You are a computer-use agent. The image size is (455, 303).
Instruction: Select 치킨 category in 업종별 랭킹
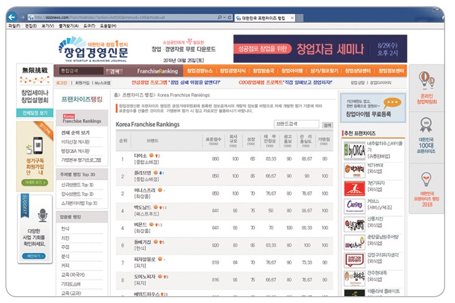coord(65,238)
